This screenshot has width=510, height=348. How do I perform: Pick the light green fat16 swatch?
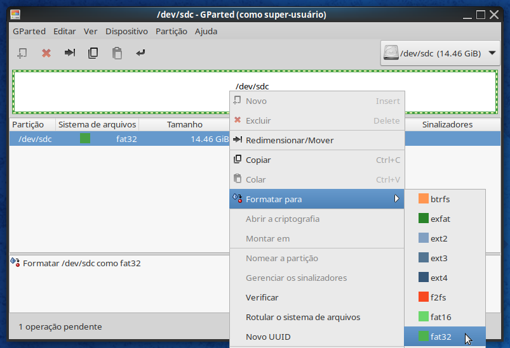tap(424, 316)
